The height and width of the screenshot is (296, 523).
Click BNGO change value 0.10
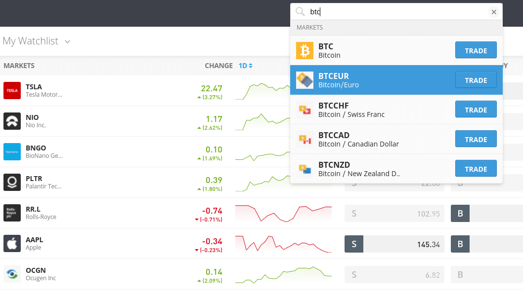click(x=214, y=150)
